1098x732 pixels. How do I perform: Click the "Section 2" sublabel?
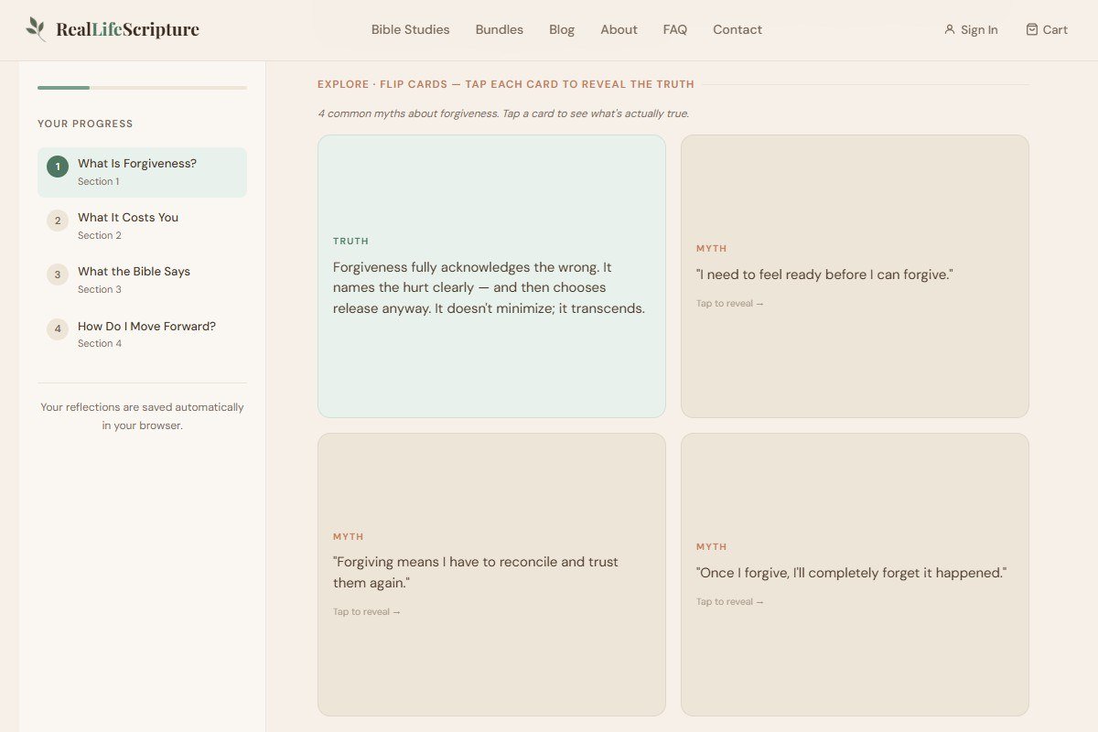point(100,236)
